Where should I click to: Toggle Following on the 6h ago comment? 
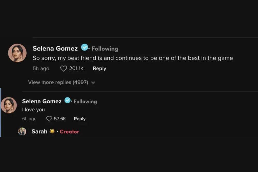tap(85, 102)
